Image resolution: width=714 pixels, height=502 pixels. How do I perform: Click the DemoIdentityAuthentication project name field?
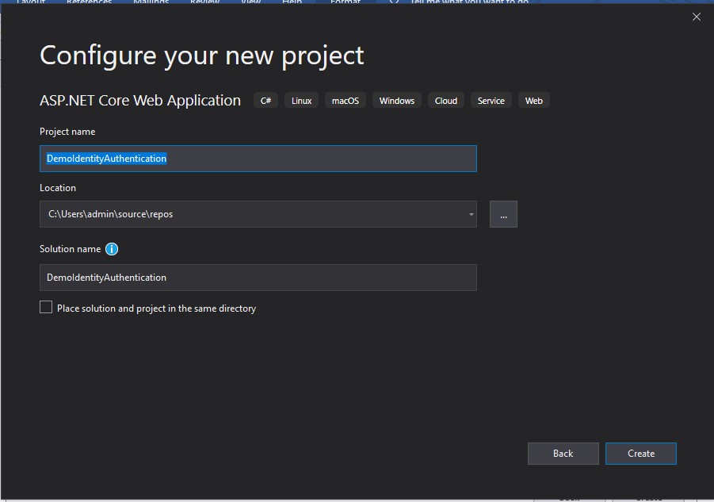coord(258,158)
